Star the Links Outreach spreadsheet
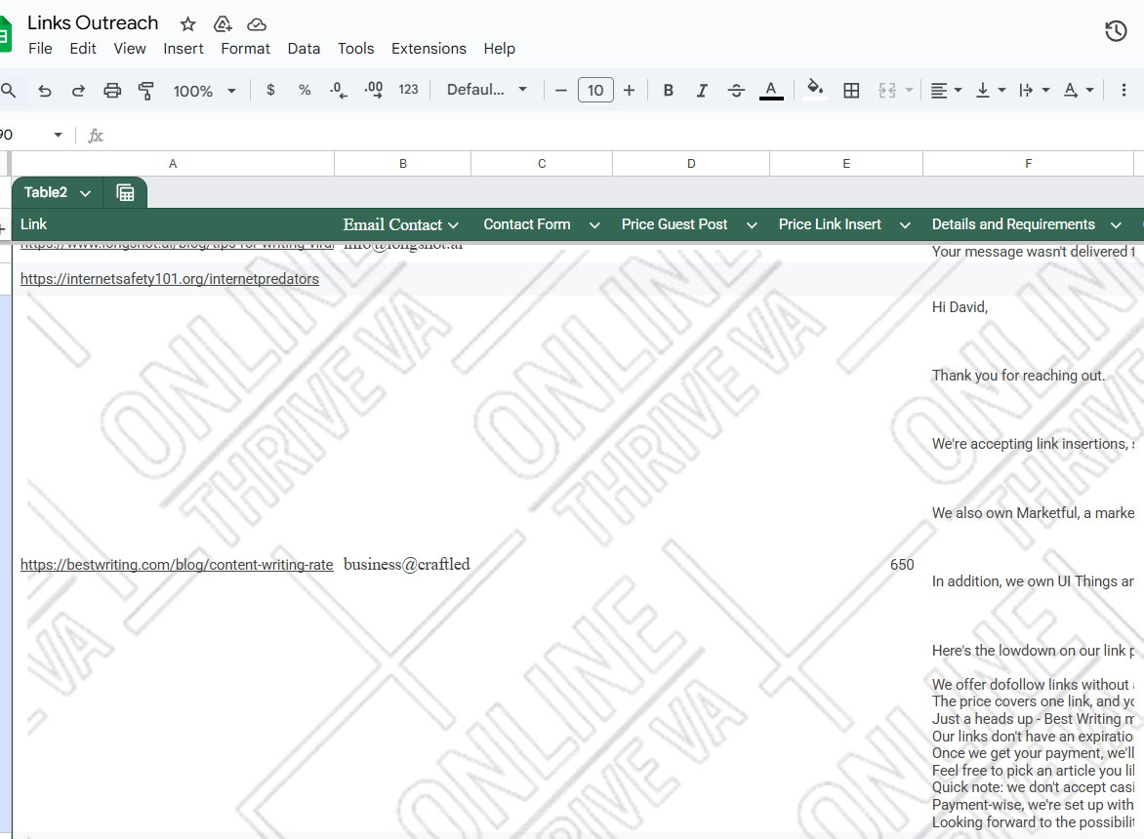The width and height of the screenshot is (1144, 839). (x=186, y=22)
